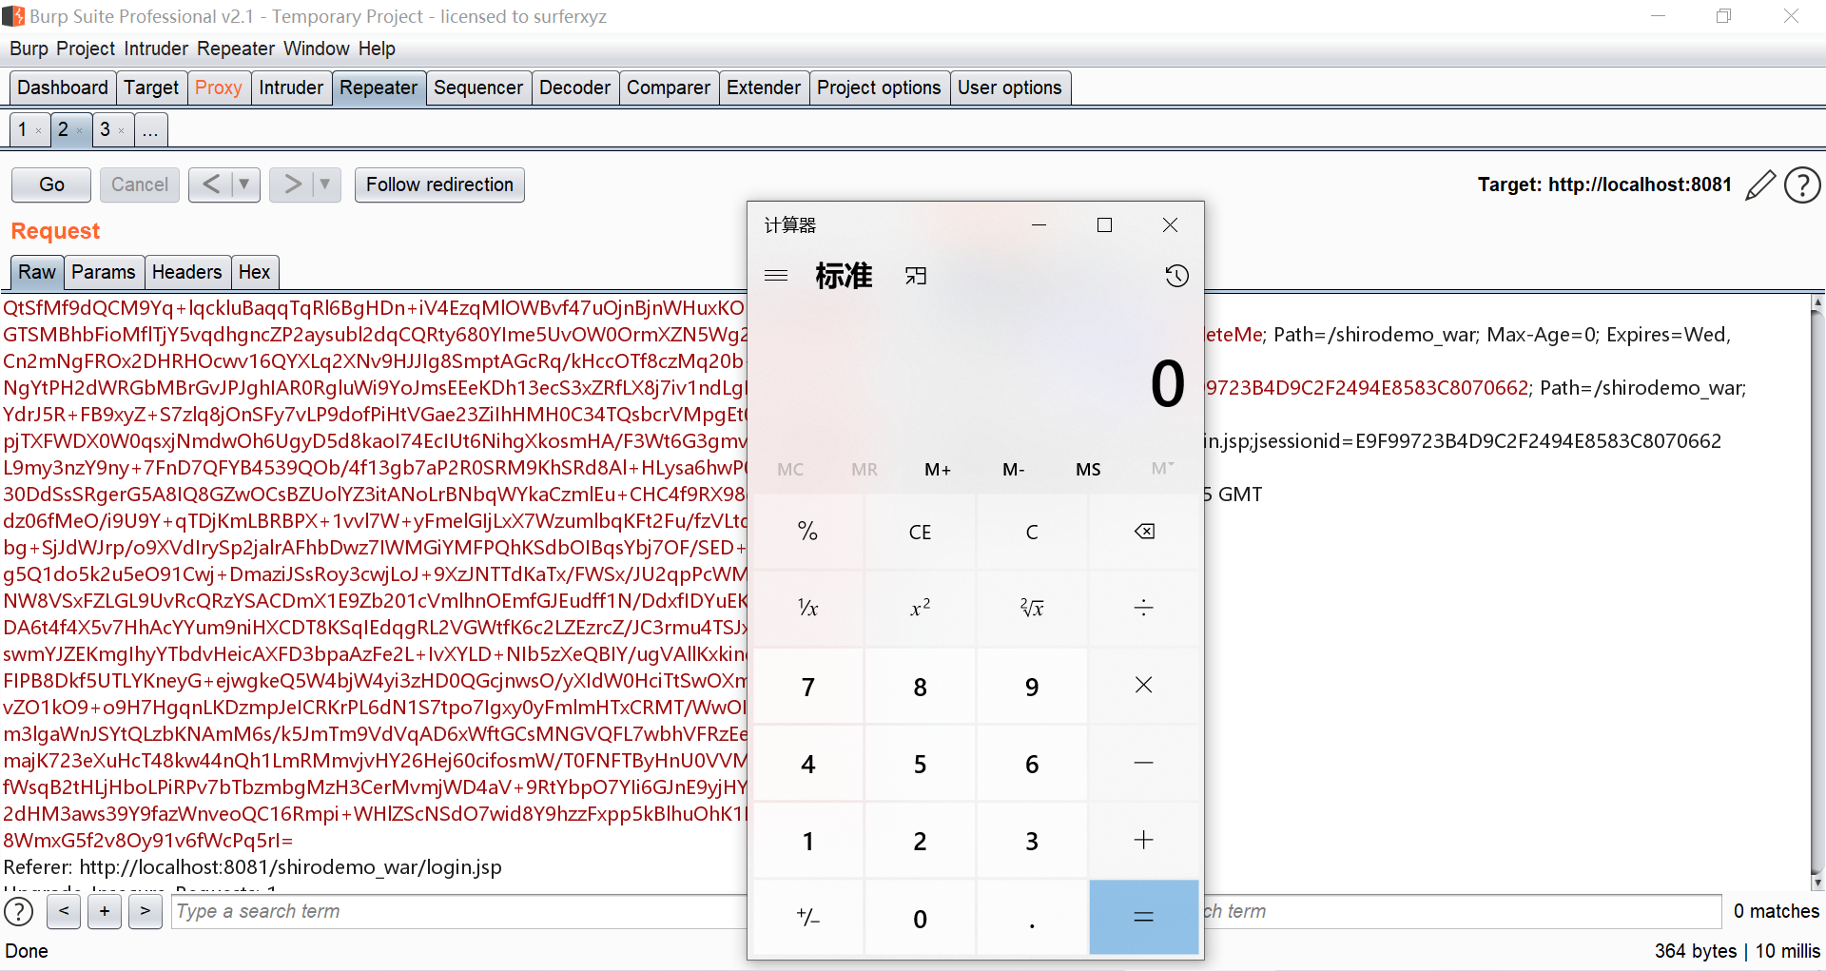Click the M+ memory add key
The width and height of the screenshot is (1826, 971).
pyautogui.click(x=938, y=469)
